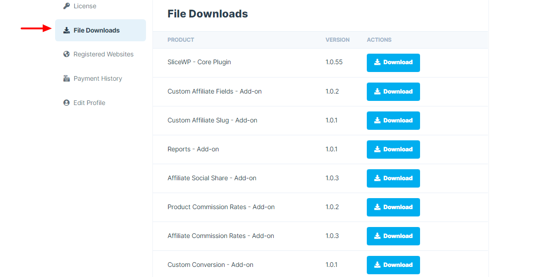Click the user avatar icon beside Edit Profile
The height and width of the screenshot is (277, 544).
pyautogui.click(x=66, y=103)
